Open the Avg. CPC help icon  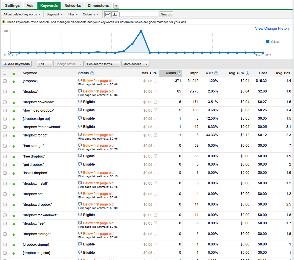pos(247,73)
